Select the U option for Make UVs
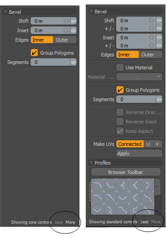The height and width of the screenshot is (238, 166). 148,144
